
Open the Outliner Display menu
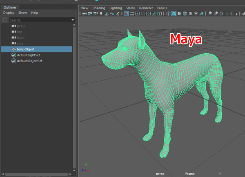point(9,13)
